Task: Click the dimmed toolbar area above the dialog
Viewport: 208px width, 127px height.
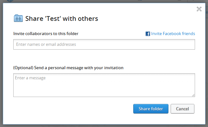Action: point(95,1)
